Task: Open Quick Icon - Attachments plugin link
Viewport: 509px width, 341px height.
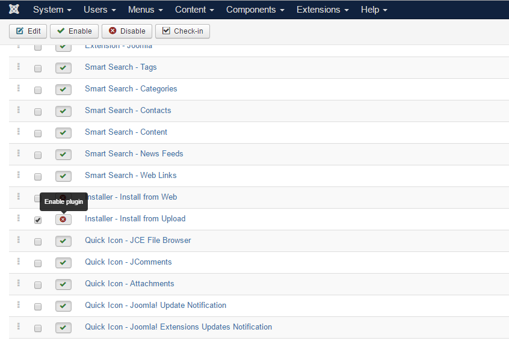Action: [x=129, y=284]
